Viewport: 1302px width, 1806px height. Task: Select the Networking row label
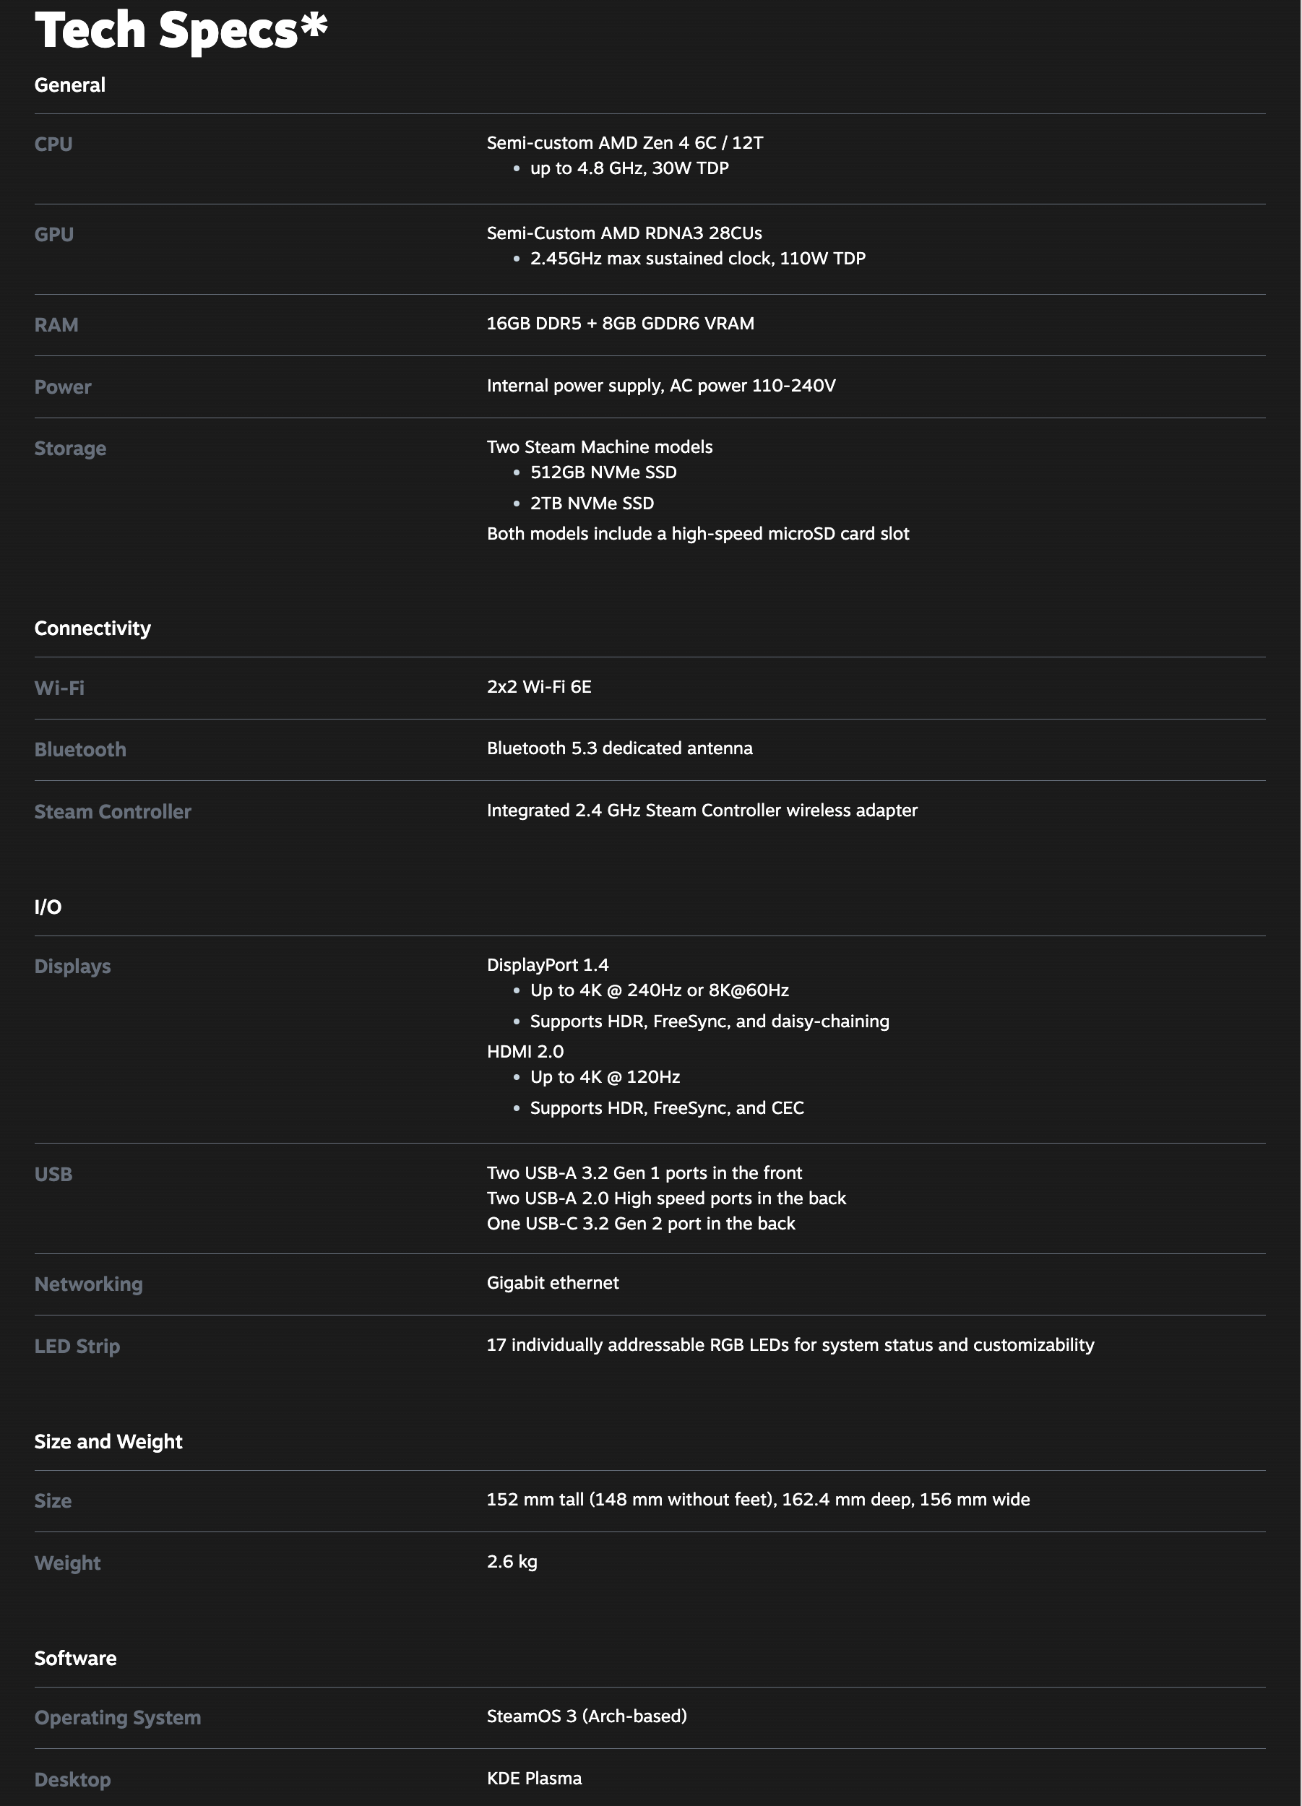click(88, 1284)
